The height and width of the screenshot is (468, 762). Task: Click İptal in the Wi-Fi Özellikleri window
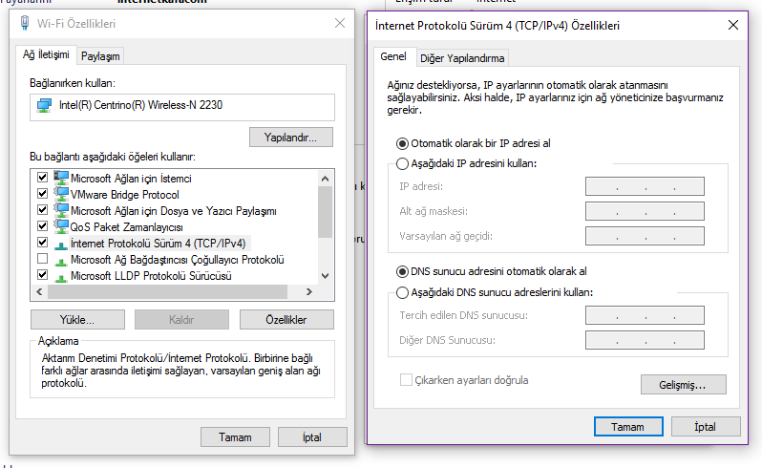(312, 437)
